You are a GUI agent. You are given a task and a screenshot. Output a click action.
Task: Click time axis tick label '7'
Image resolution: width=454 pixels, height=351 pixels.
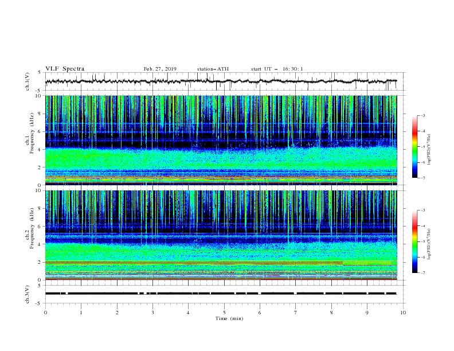[296, 313]
